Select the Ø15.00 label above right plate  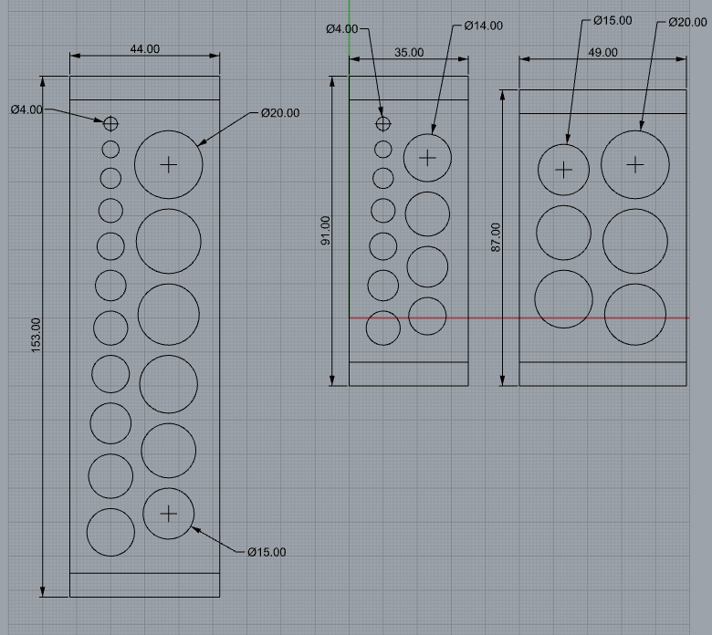(x=613, y=20)
